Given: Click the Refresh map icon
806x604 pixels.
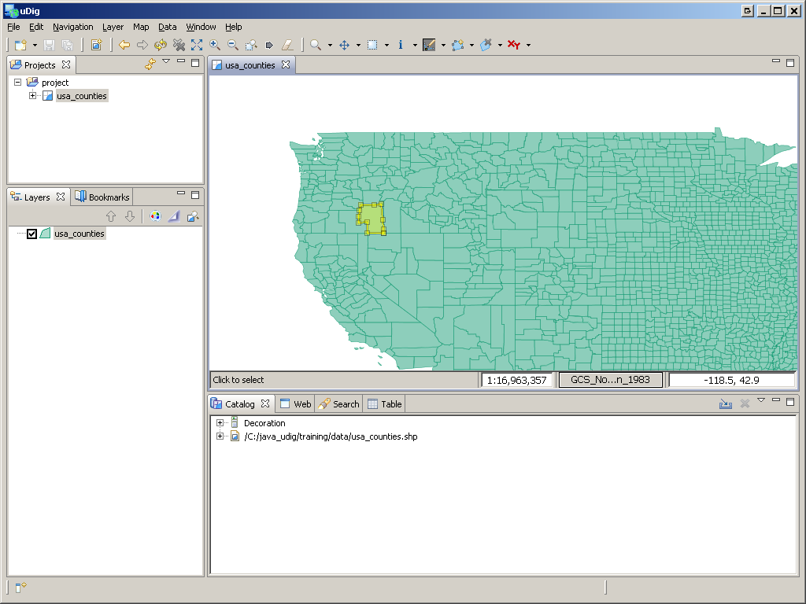Looking at the screenshot, I should pos(161,45).
